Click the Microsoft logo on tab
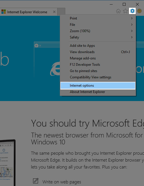This screenshot has height=186, width=144. coord(3,12)
